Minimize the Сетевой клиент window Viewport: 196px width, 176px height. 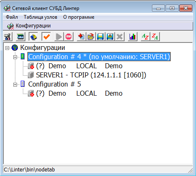(158, 8)
